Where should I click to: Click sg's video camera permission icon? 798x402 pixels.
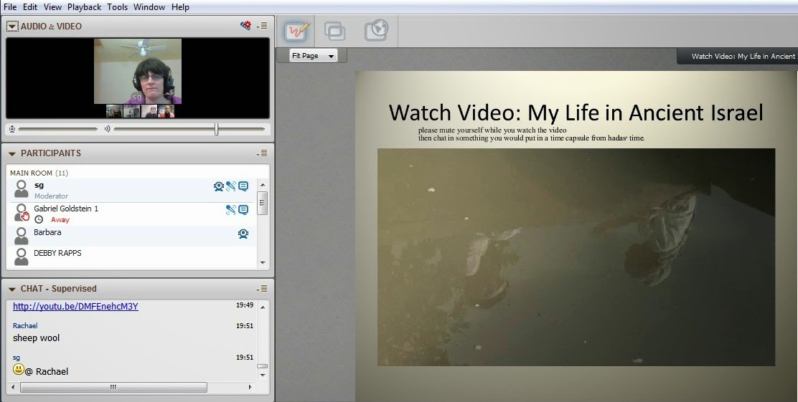coord(219,186)
